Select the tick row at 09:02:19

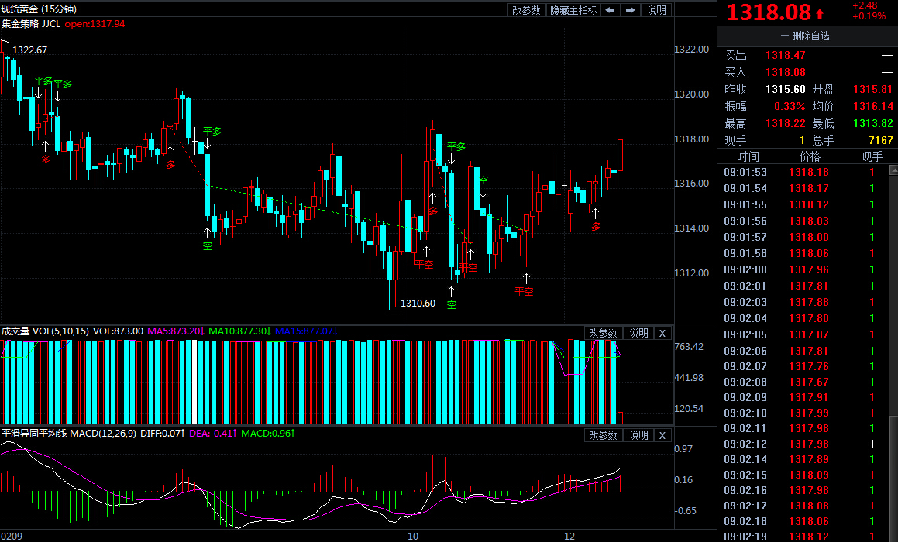803,537
